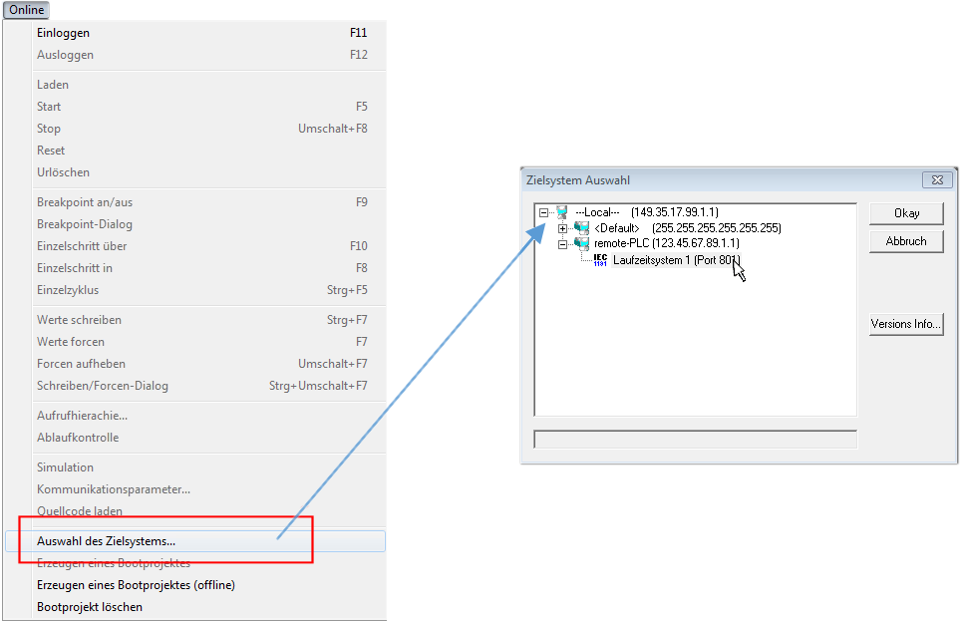
Task: Choose Bootprojekt löschen menu item
Action: tap(90, 607)
